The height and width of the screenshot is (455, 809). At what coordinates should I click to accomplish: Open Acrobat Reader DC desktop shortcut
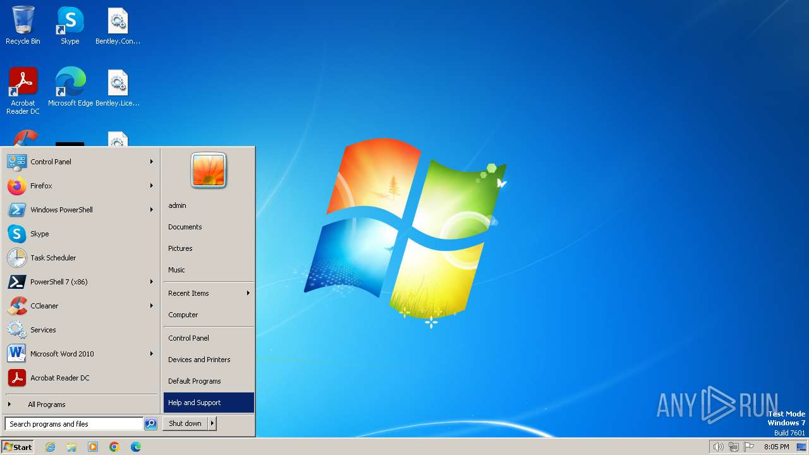(x=23, y=91)
